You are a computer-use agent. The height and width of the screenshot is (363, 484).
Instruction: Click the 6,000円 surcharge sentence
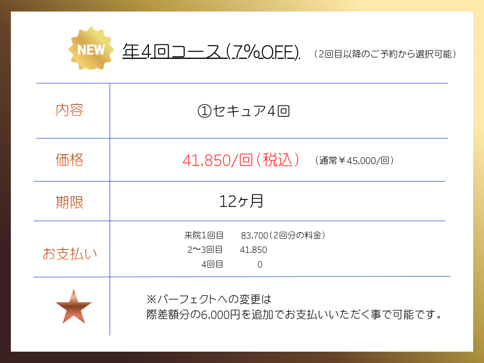(x=294, y=315)
